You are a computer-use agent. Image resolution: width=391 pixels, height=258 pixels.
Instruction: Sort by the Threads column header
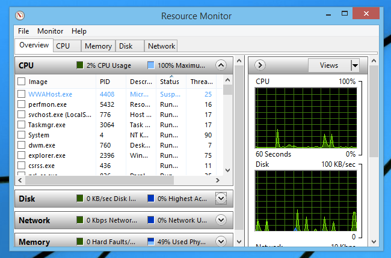point(202,82)
